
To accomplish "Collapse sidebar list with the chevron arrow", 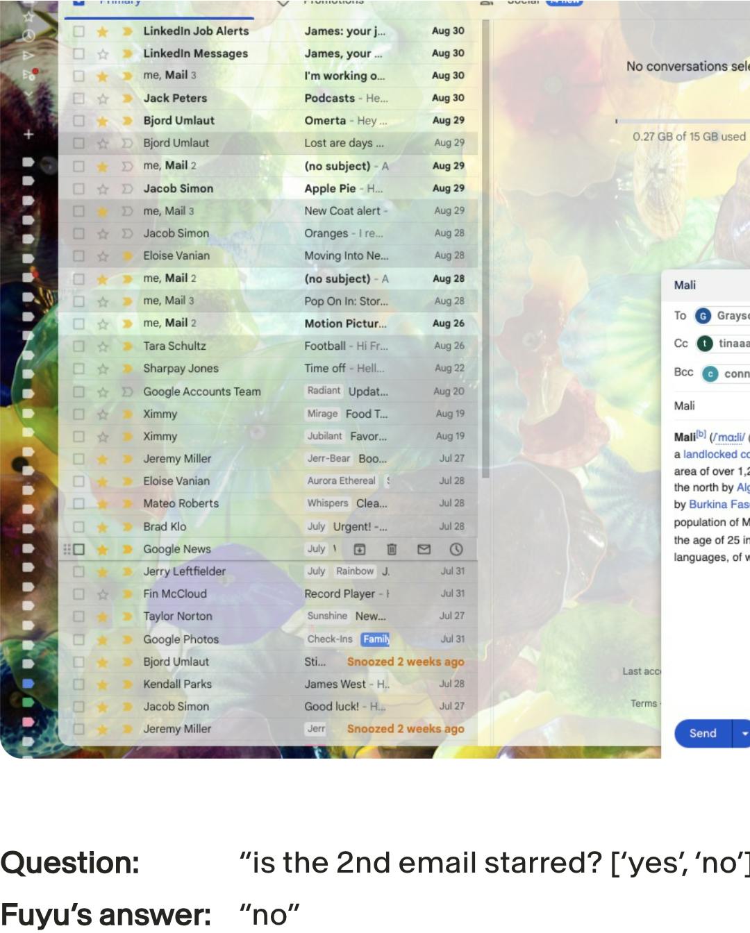I will tap(28, 94).
